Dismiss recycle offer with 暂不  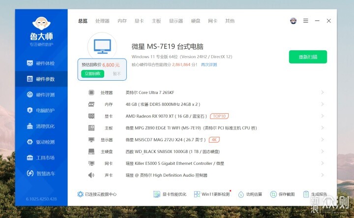(x=117, y=74)
